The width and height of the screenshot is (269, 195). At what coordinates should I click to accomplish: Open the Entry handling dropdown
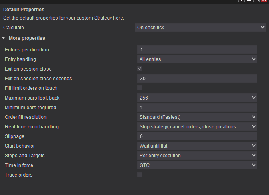coord(197,59)
